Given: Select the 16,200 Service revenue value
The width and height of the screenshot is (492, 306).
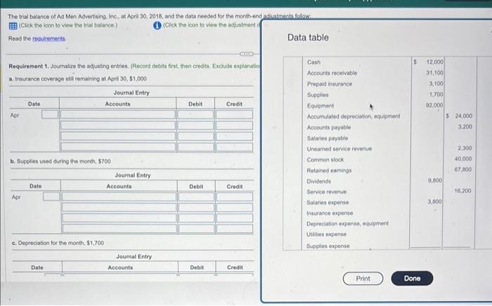Looking at the screenshot, I should coord(462,191).
